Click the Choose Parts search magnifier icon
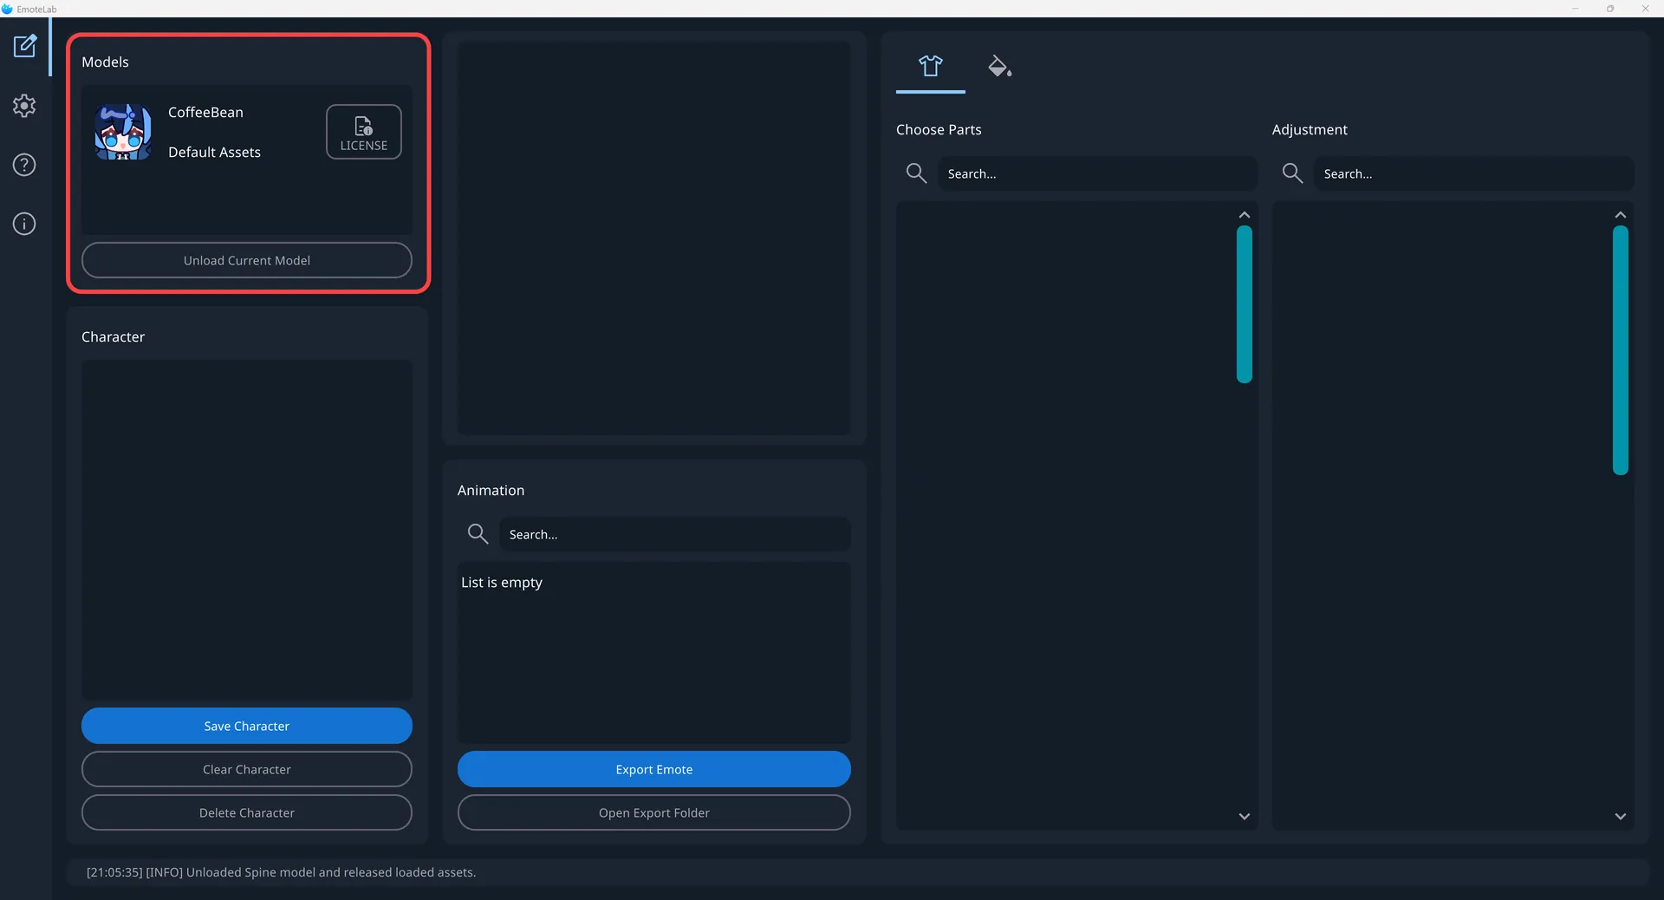 tap(916, 173)
